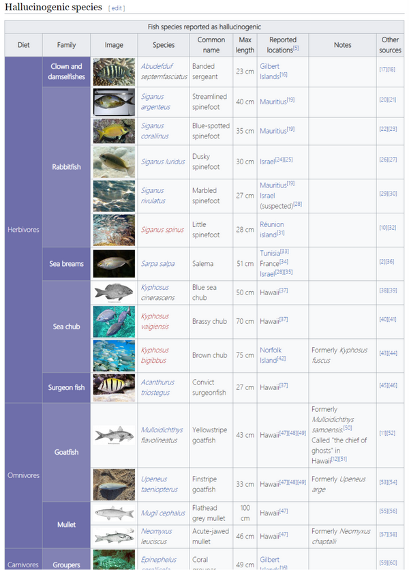This screenshot has width=409, height=570.
Task: Click citation [42] after Norfolk Island
Action: pyautogui.click(x=282, y=358)
